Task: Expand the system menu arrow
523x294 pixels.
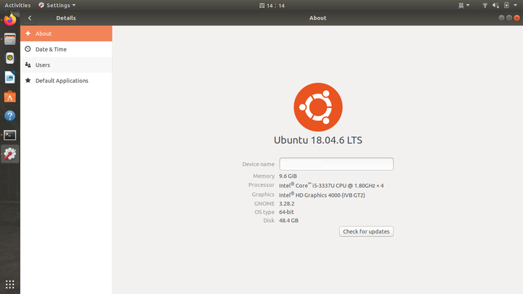Action: (x=515, y=5)
